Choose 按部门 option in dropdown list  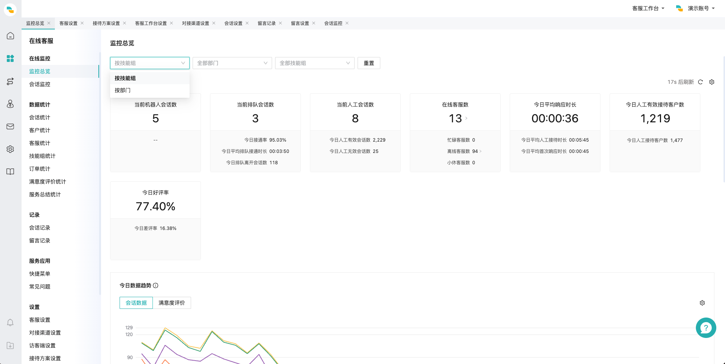pos(150,90)
